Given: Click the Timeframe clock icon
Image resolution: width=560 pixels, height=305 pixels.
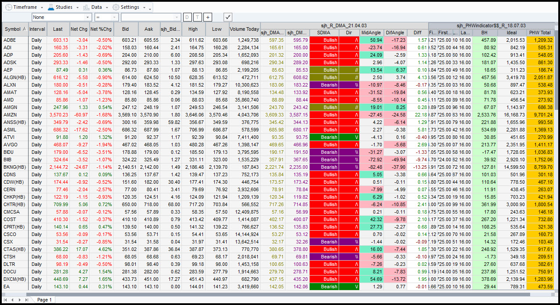Looking at the screenshot, I should point(8,7).
